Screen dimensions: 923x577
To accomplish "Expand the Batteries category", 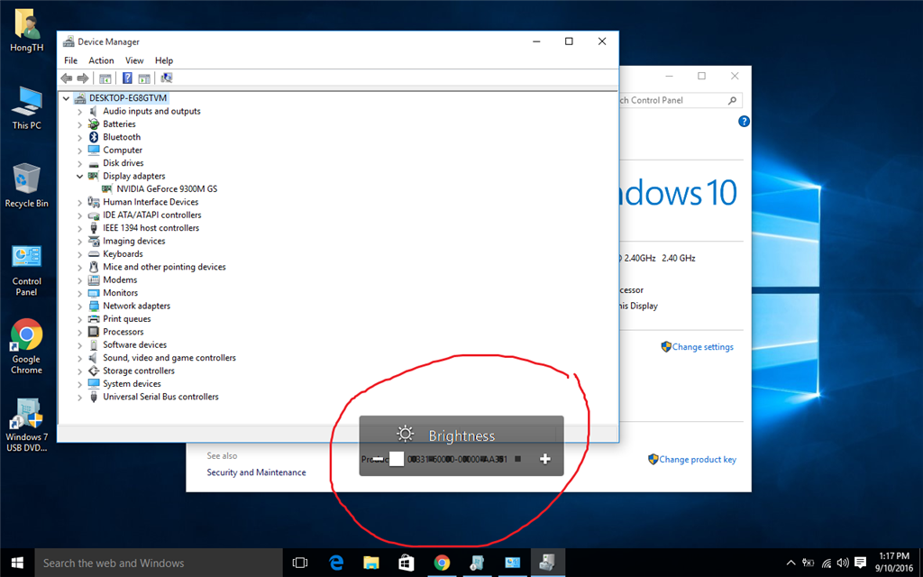I will [79, 124].
